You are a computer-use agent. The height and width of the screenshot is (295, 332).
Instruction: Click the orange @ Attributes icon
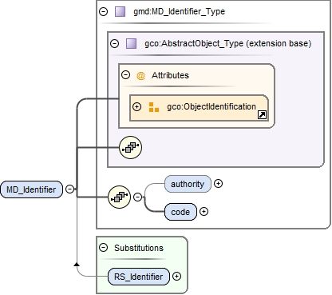click(140, 75)
